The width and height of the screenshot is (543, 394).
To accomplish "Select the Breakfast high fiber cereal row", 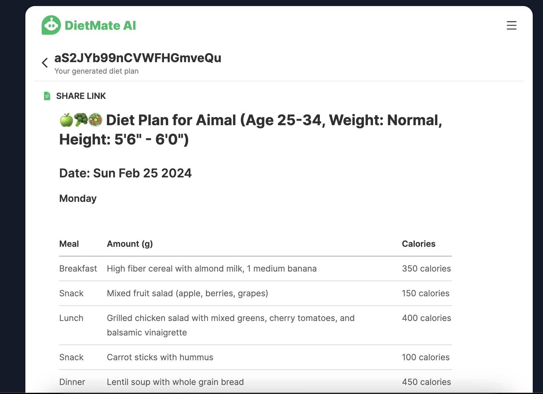I will 255,268.
